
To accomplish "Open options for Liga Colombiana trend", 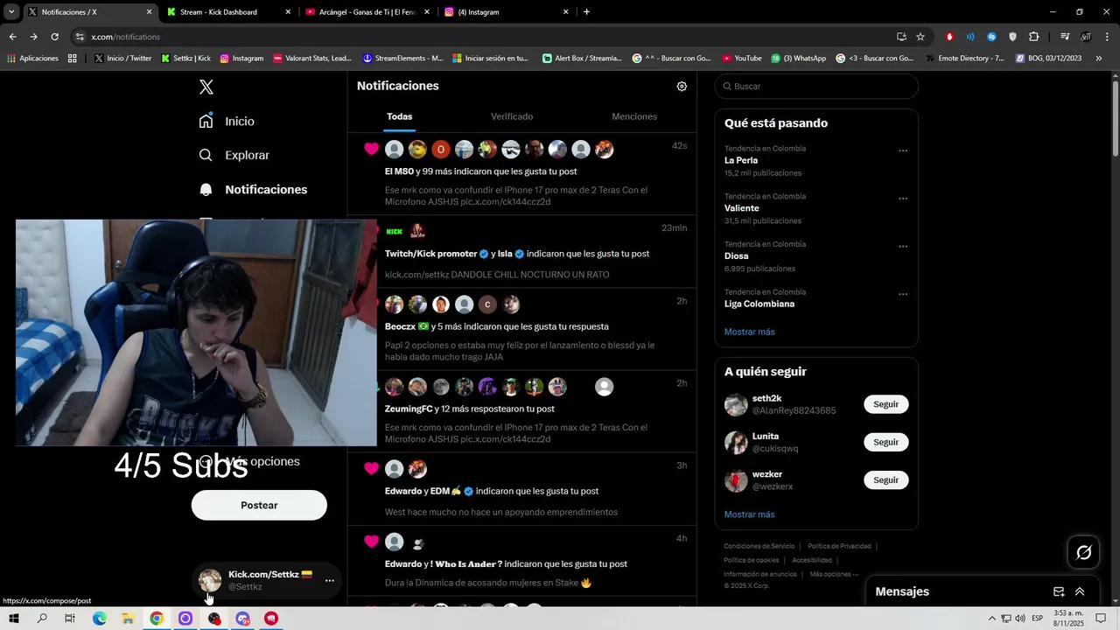I will (x=903, y=294).
